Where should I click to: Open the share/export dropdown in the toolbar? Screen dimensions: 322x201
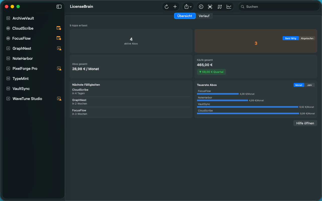(188, 7)
